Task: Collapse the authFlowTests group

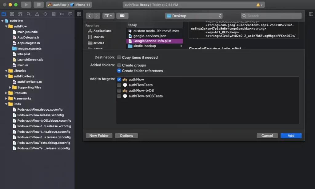Action: 6,76
